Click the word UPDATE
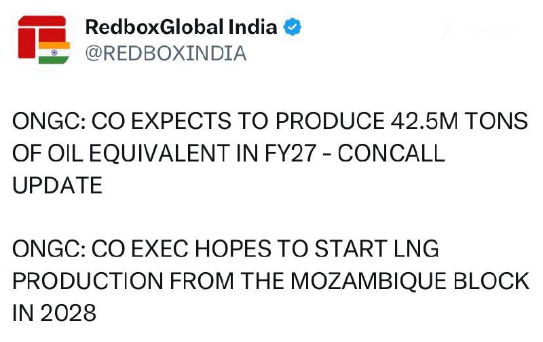 (x=58, y=185)
